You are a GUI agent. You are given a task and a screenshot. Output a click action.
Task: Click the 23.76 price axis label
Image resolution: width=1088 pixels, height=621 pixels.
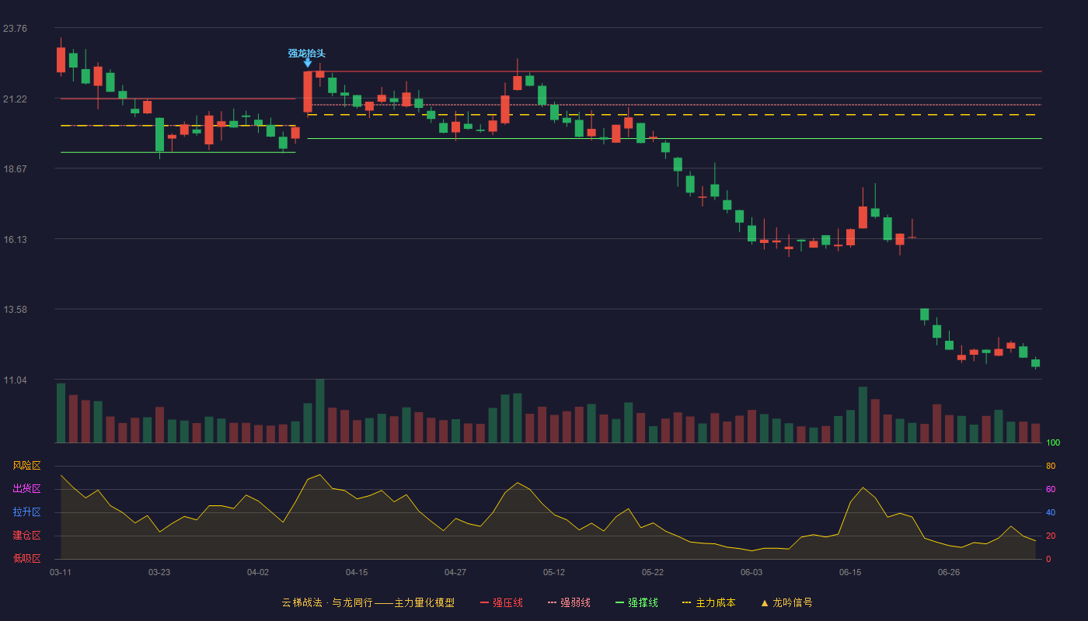(15, 29)
